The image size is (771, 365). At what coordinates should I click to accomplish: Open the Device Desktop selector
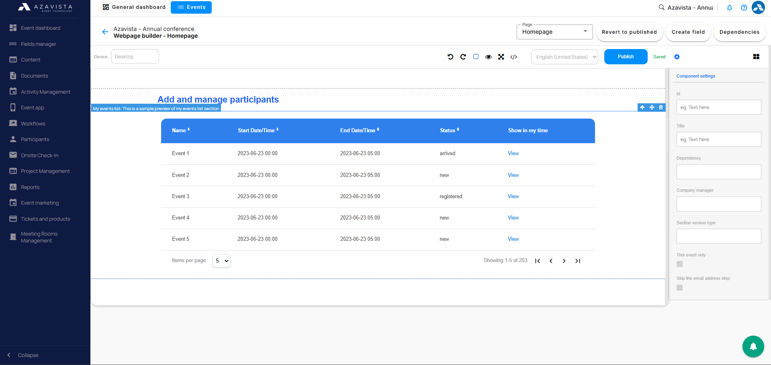[x=135, y=57]
